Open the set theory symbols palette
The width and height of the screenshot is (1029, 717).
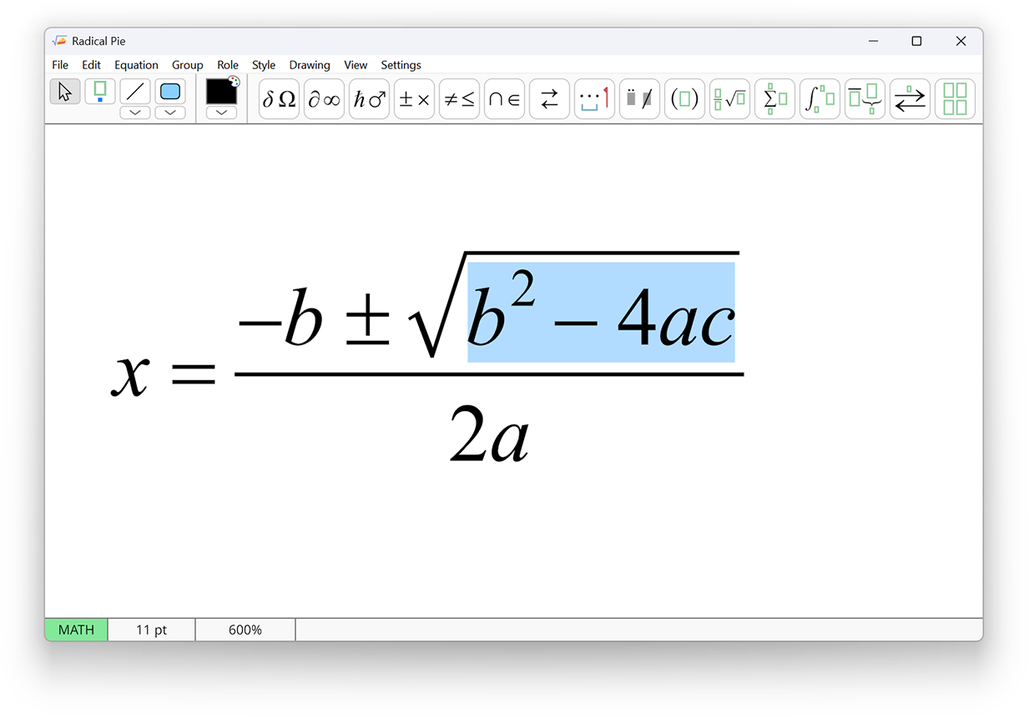(504, 98)
